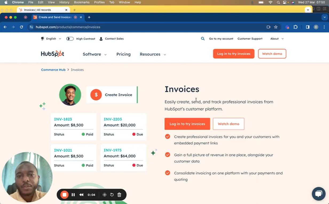Toggle High Contrast switch

pyautogui.click(x=70, y=39)
